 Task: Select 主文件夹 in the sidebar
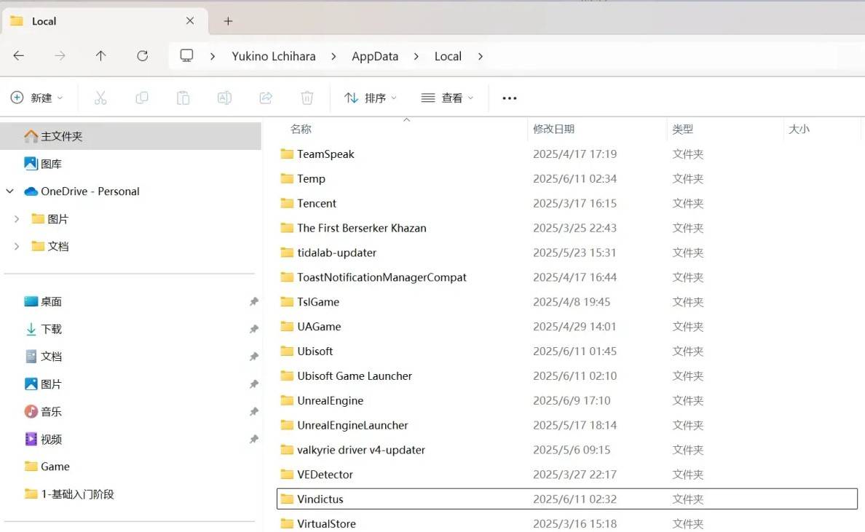coord(131,136)
